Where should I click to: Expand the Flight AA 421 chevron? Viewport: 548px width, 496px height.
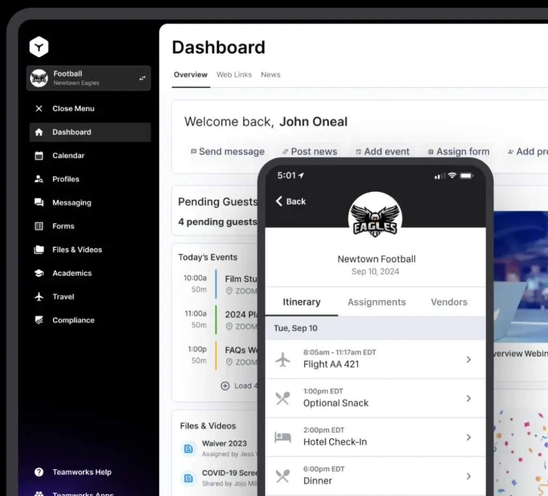click(x=469, y=359)
